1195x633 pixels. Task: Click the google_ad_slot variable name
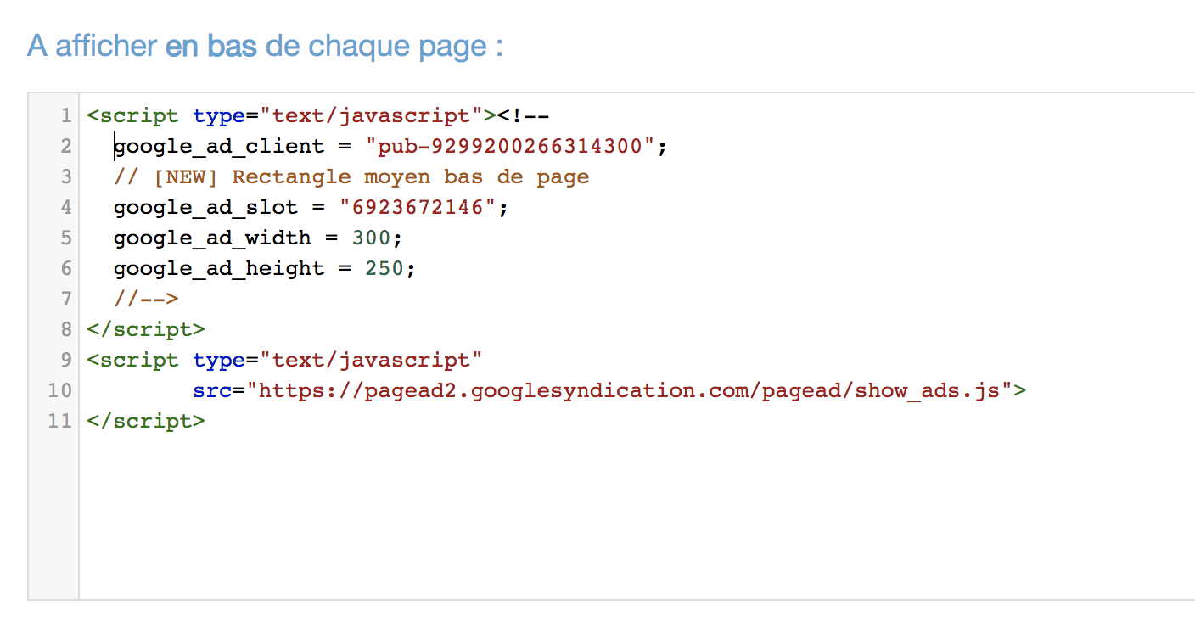205,207
